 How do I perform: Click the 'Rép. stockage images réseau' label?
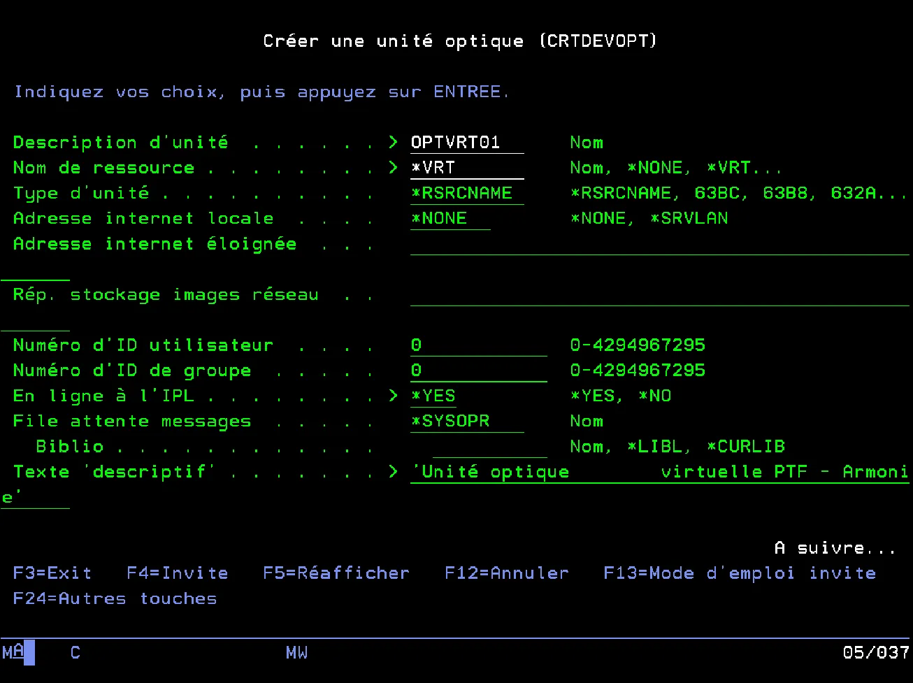166,295
